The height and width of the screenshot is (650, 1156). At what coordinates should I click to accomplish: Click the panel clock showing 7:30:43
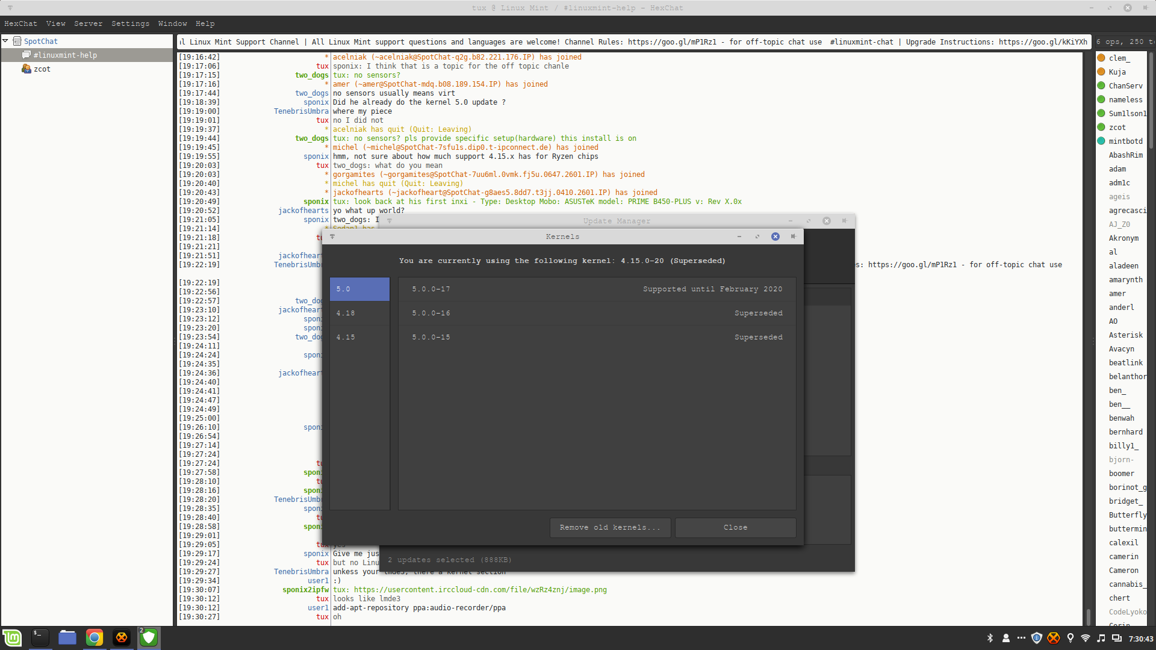(x=1141, y=639)
